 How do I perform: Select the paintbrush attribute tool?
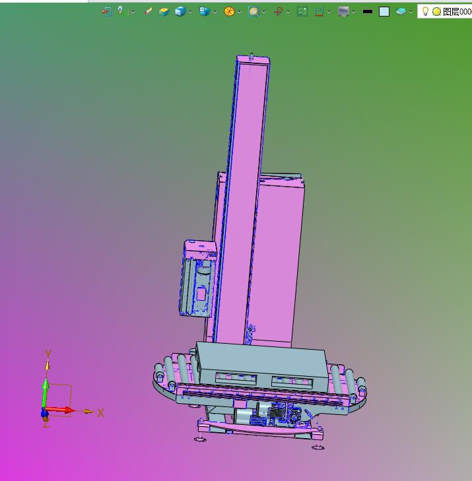(x=149, y=11)
